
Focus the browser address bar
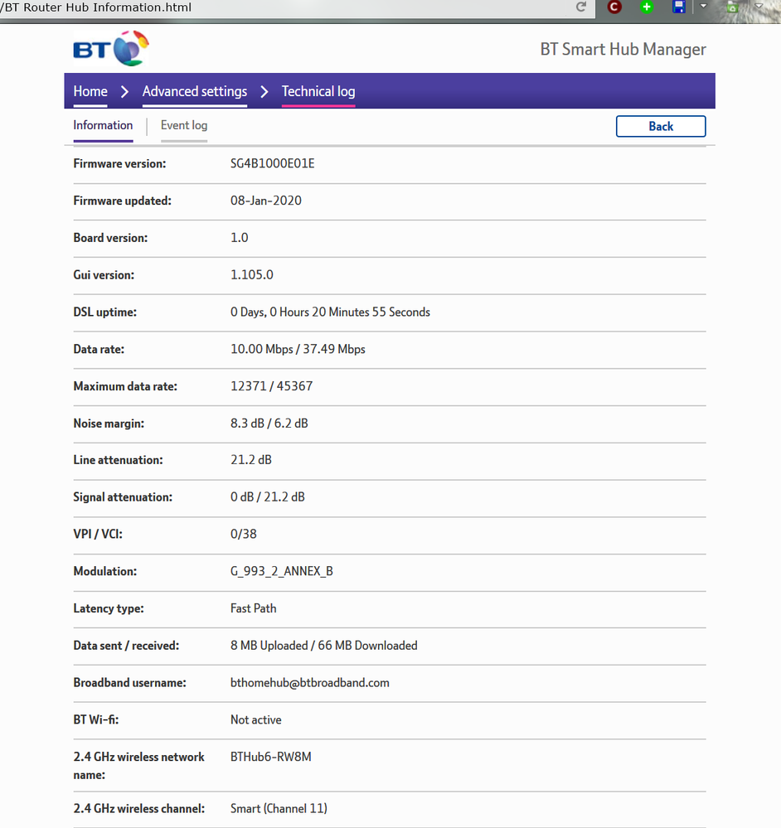tap(290, 7)
